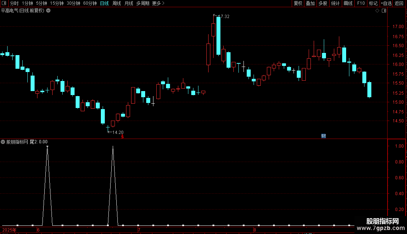
Task: Click the 16.00 price axis label
Action: pyautogui.click(x=398, y=64)
